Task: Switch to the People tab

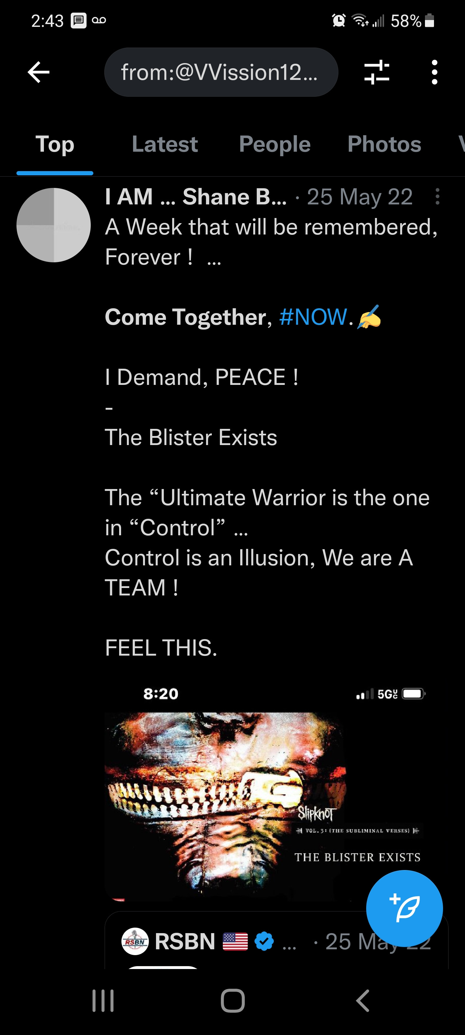Action: (x=274, y=144)
